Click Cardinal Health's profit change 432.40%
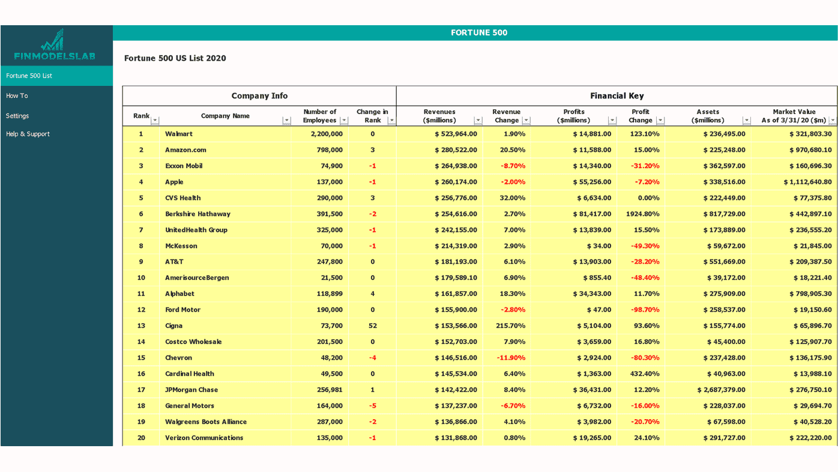 (645, 374)
